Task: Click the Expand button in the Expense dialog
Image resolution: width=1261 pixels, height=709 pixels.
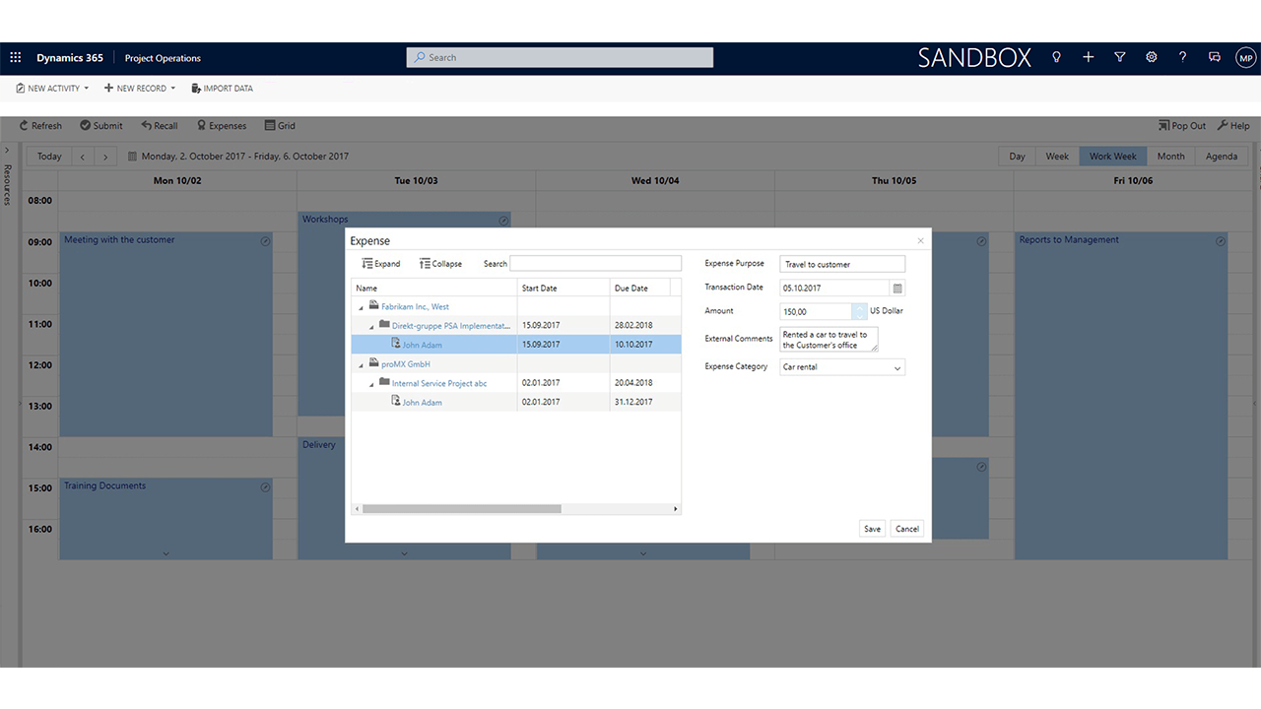Action: coord(381,263)
